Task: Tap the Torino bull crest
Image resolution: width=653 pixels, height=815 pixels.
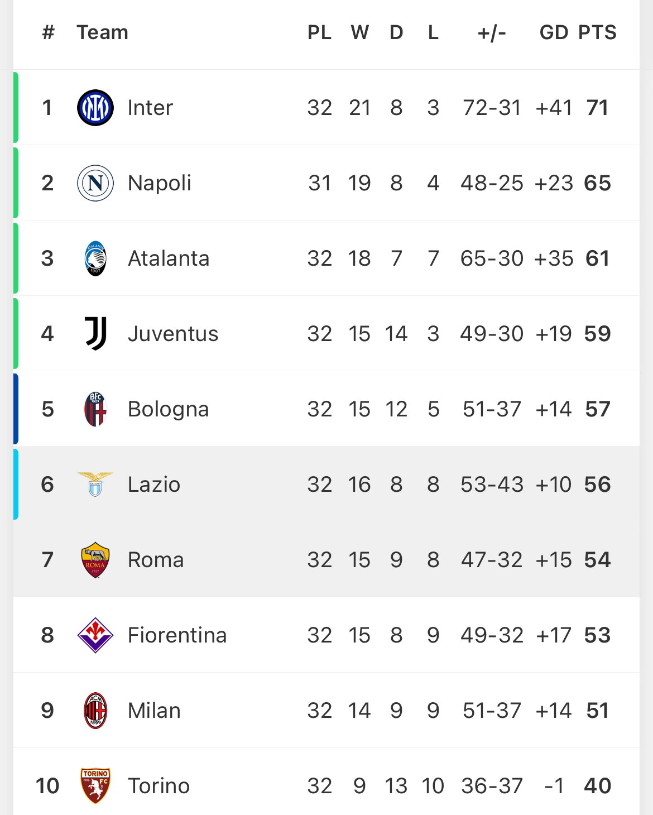Action: 95,786
